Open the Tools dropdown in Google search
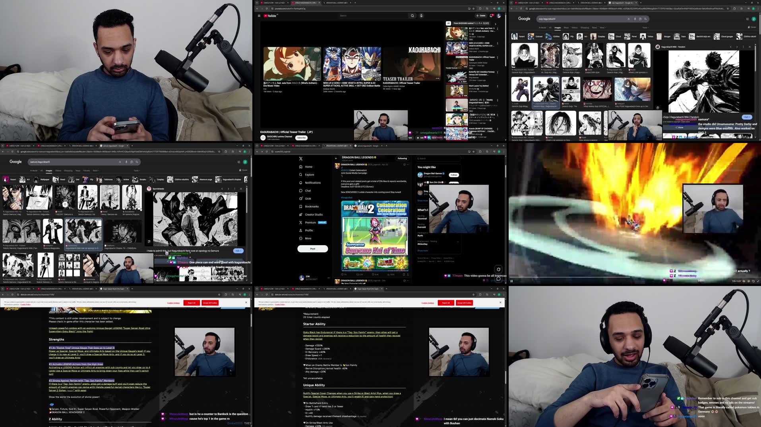This screenshot has width=761, height=427. click(x=645, y=27)
